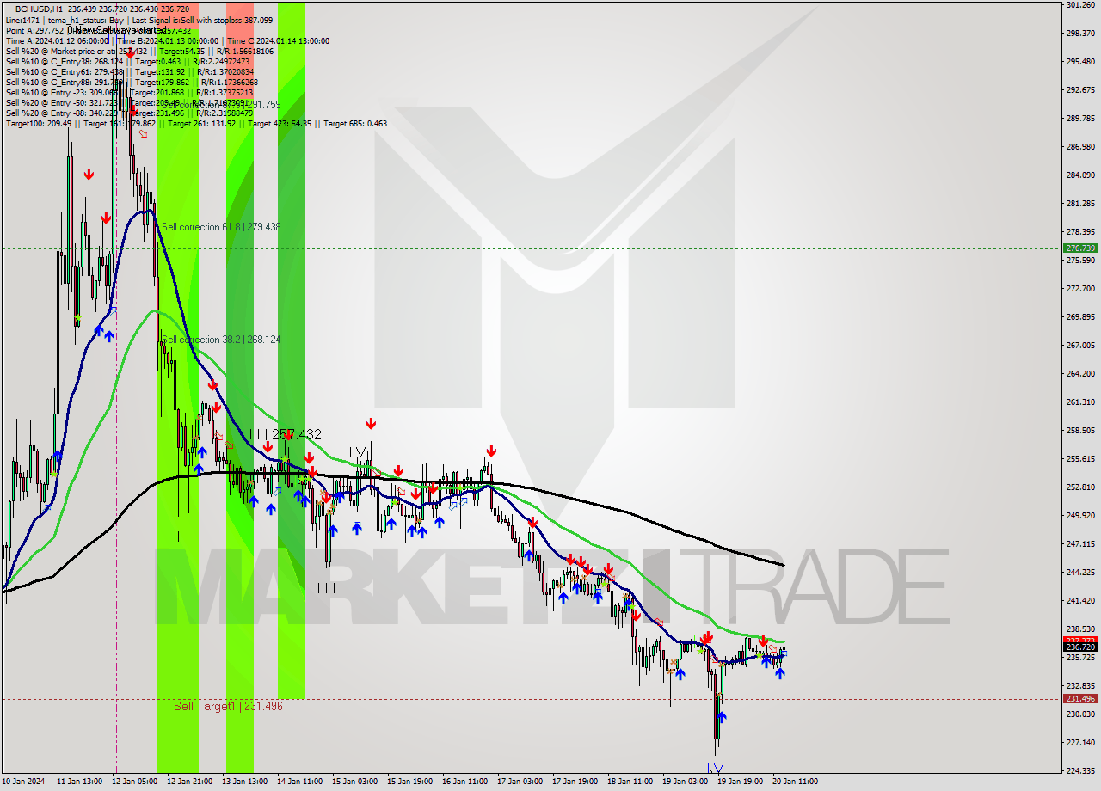Click the green 276.739 price tag
Viewport: 1101px width, 791px height.
point(1080,248)
